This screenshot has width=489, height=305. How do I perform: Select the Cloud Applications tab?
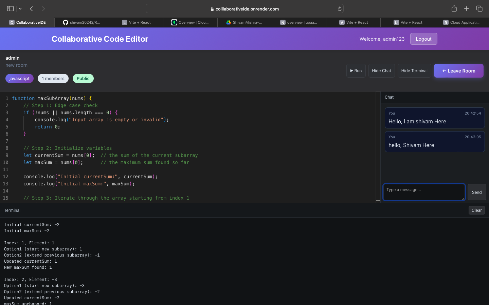[x=462, y=22]
